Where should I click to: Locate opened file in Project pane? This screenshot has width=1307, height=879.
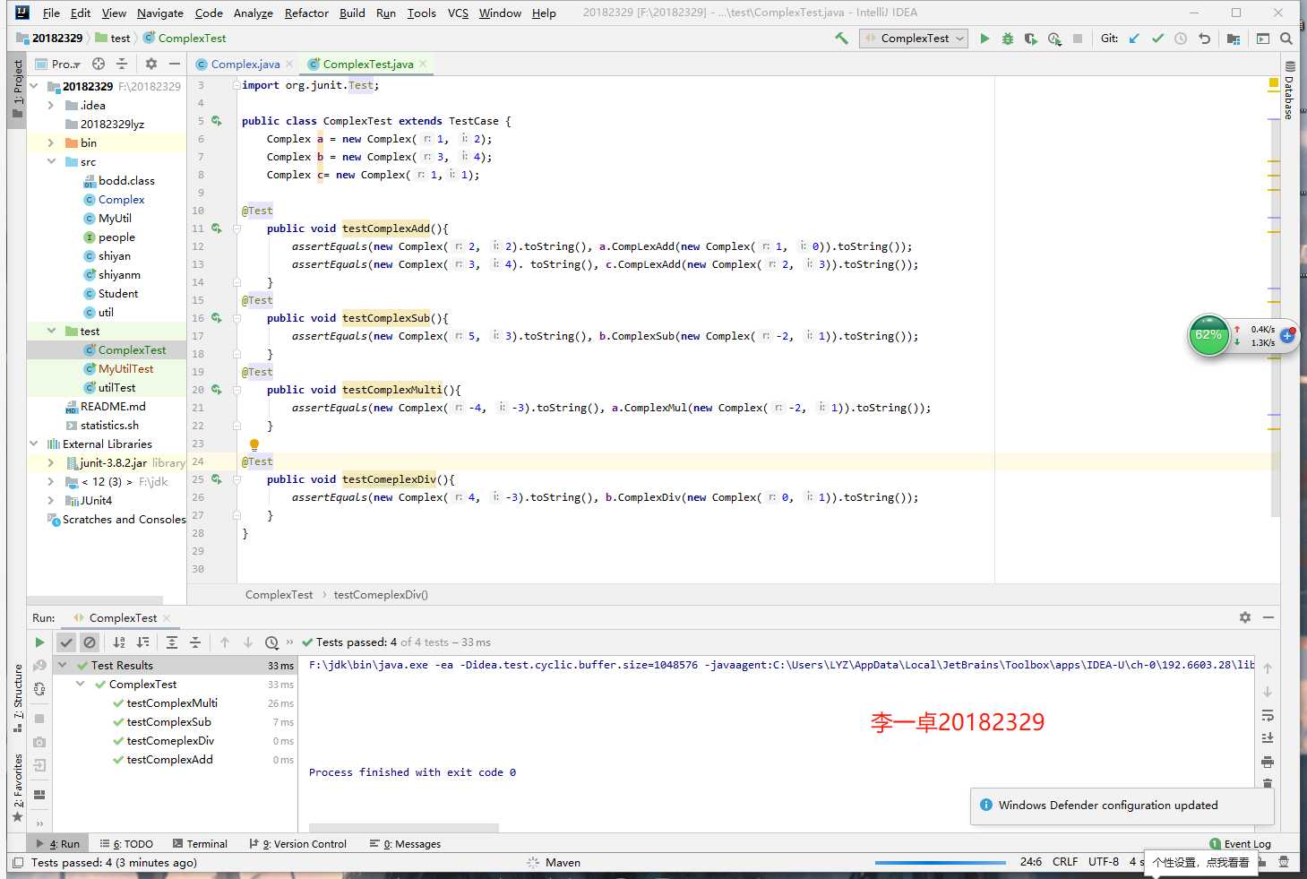[99, 64]
